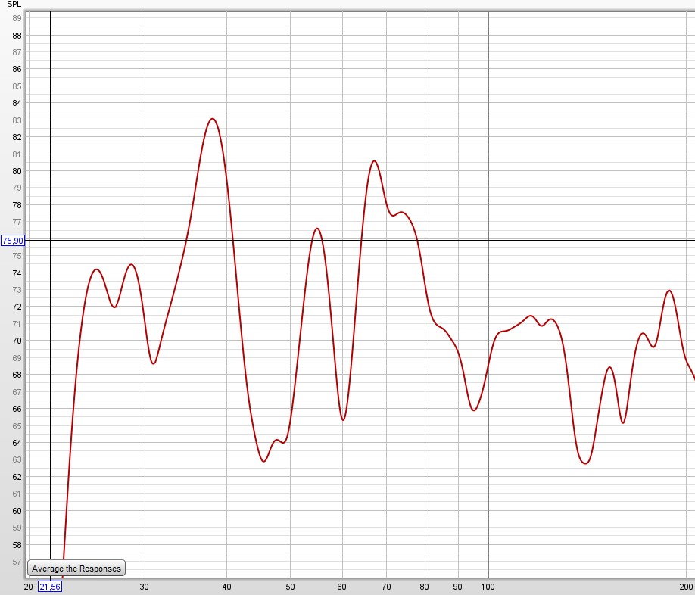Click the SPL axis title label

pos(13,5)
